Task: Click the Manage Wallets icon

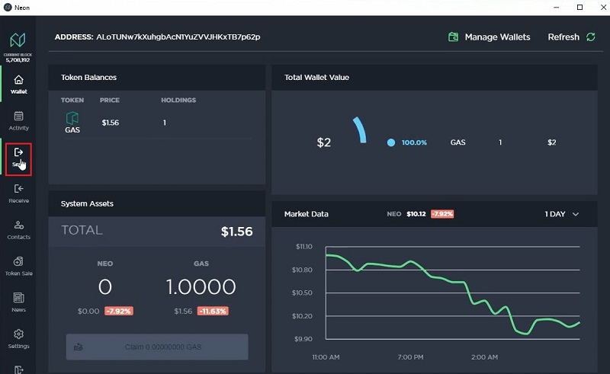Action: click(x=454, y=37)
